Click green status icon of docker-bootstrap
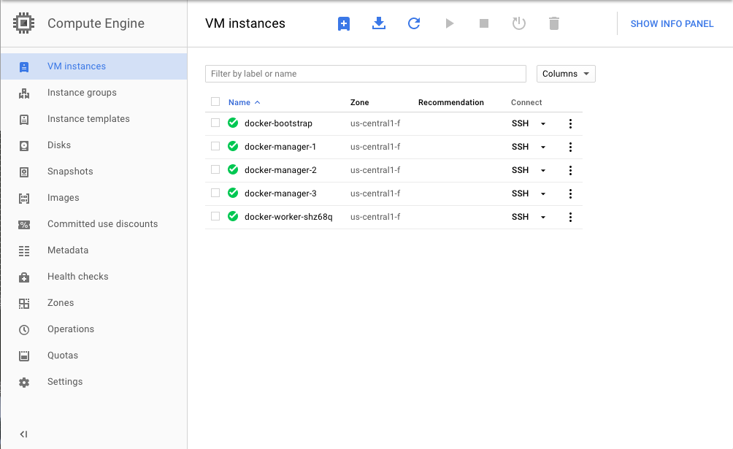The width and height of the screenshot is (733, 449). point(233,123)
